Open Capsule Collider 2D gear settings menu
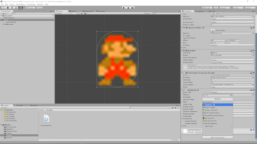The width and height of the screenshot is (257, 144). point(254,28)
